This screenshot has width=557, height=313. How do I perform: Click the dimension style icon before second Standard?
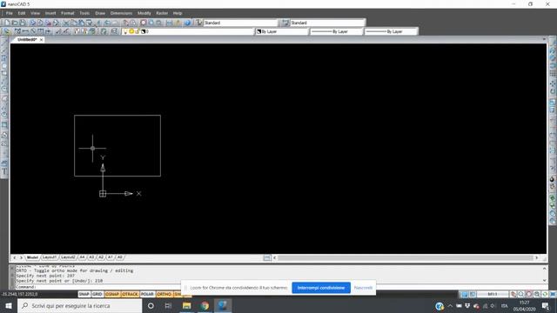coord(285,23)
